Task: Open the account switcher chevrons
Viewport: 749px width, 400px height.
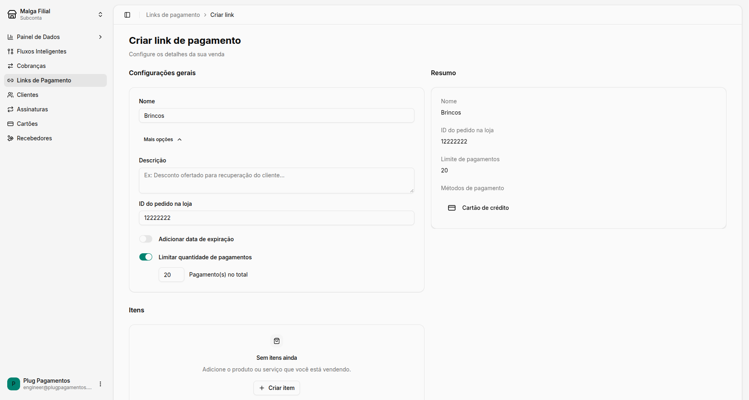Action: (100, 14)
